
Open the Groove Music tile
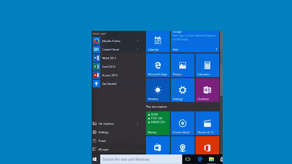182,123
